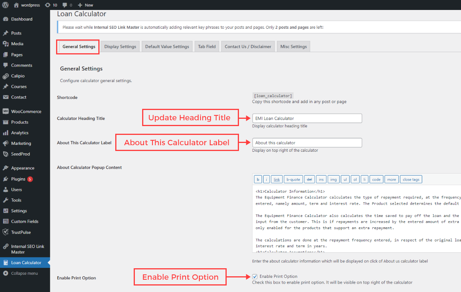Click the li editor button
The image size is (461, 292).
(x=365, y=179)
